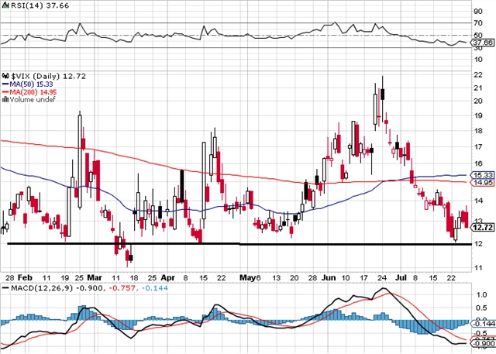Click date label 24 in June

[382, 278]
